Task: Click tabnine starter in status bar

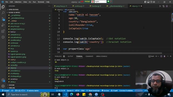Action: [33, 91]
